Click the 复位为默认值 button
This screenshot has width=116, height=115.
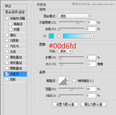93,104
